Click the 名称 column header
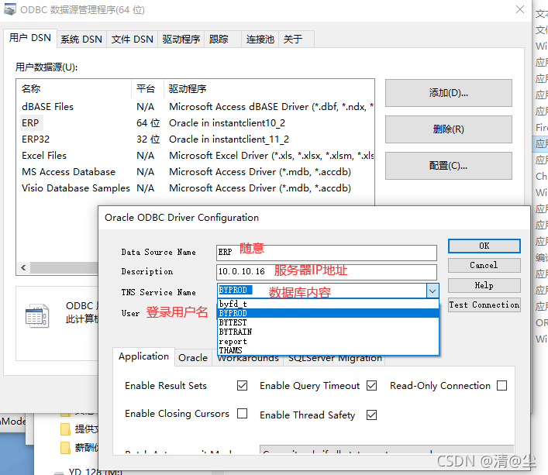This screenshot has width=548, height=475. click(74, 88)
